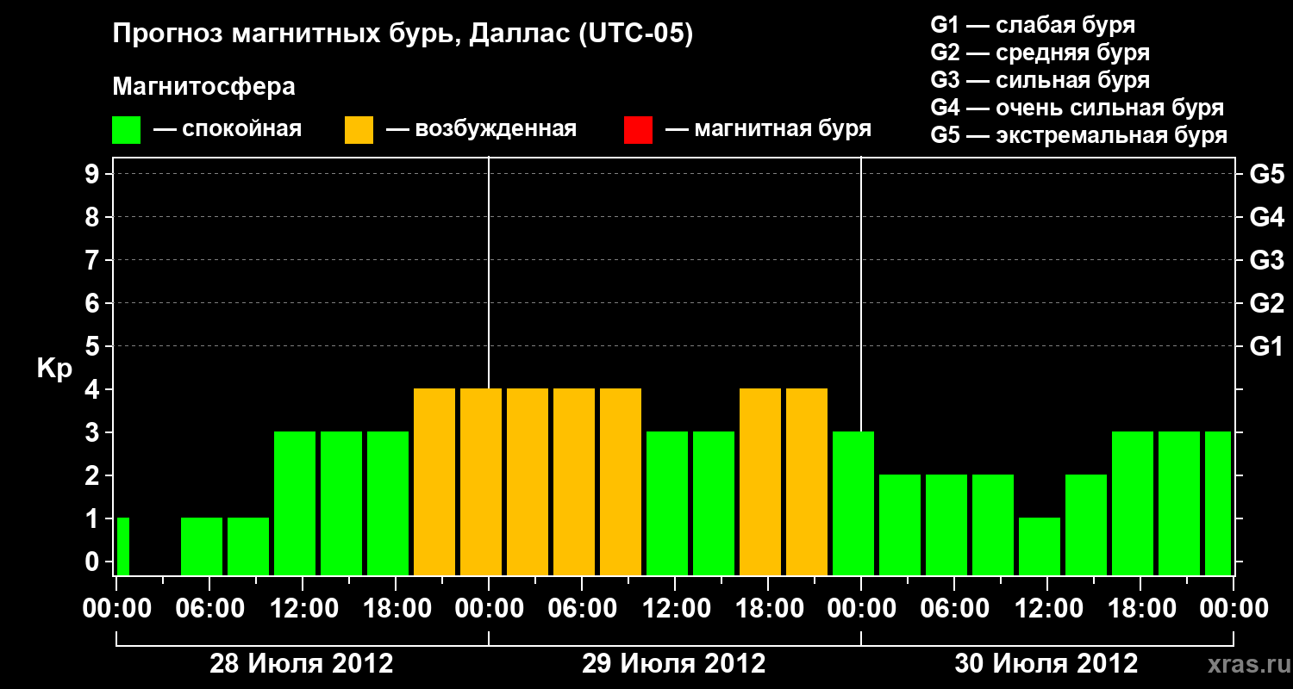Click the '— магнитная буря' legend label
The width and height of the screenshot is (1293, 689).
point(768,130)
